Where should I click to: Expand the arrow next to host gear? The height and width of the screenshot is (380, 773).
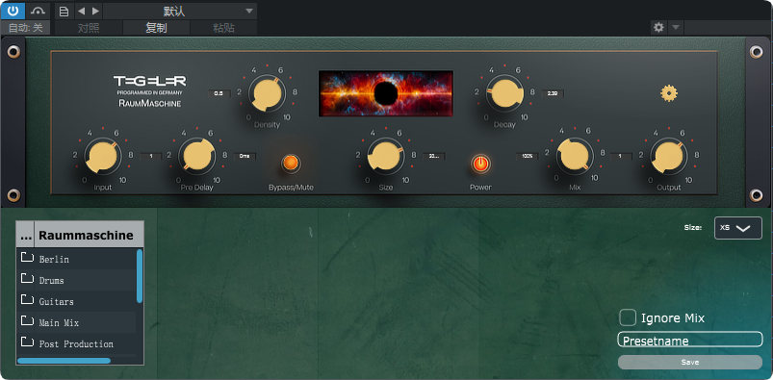(676, 27)
